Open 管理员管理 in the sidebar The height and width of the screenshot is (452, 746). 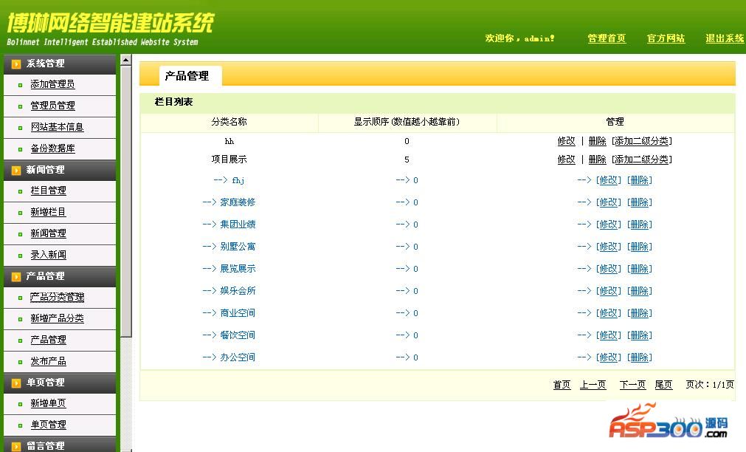click(x=52, y=106)
